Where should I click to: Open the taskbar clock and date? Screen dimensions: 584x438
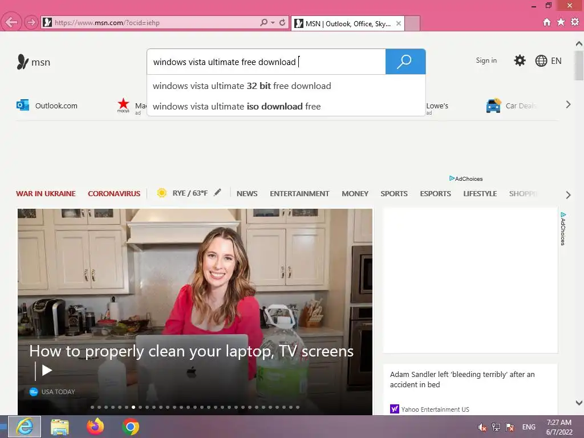(559, 427)
